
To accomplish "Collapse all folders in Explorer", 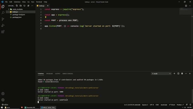I will pos(28,6).
